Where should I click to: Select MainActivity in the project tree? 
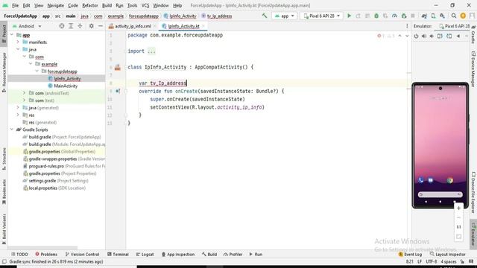pos(66,86)
